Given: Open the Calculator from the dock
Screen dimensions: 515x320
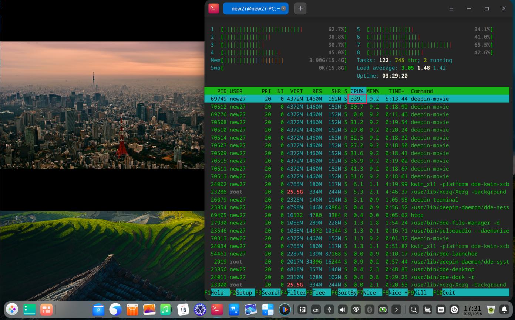Looking at the screenshot, I should 267,309.
